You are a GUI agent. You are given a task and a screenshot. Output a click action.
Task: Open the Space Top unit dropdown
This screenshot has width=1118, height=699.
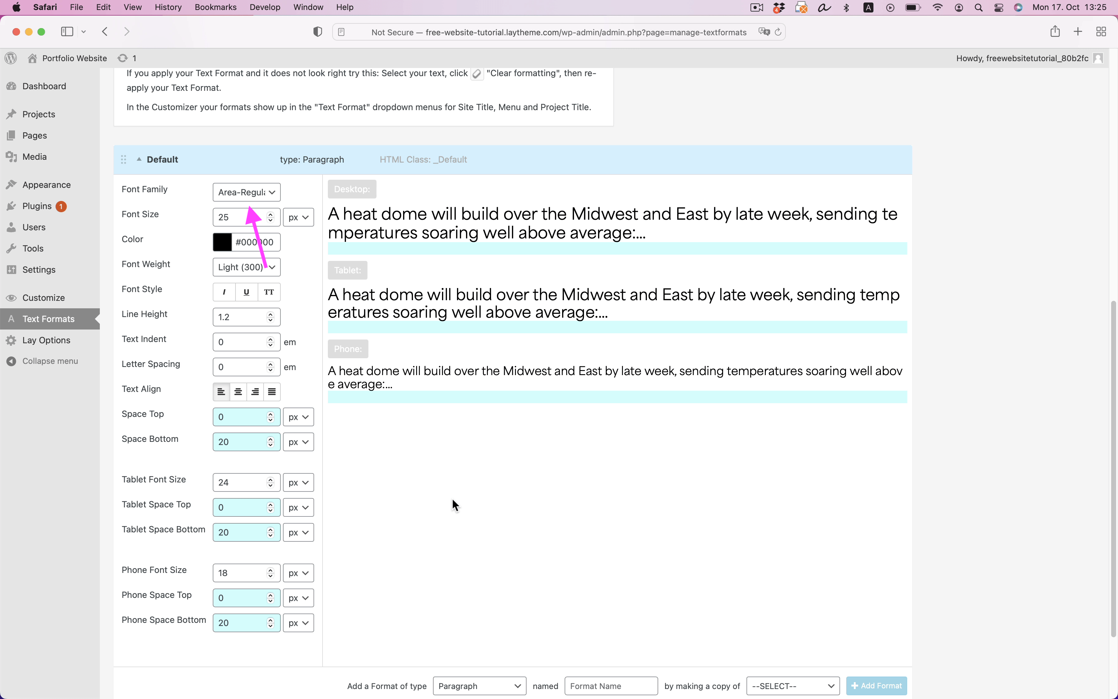click(299, 417)
